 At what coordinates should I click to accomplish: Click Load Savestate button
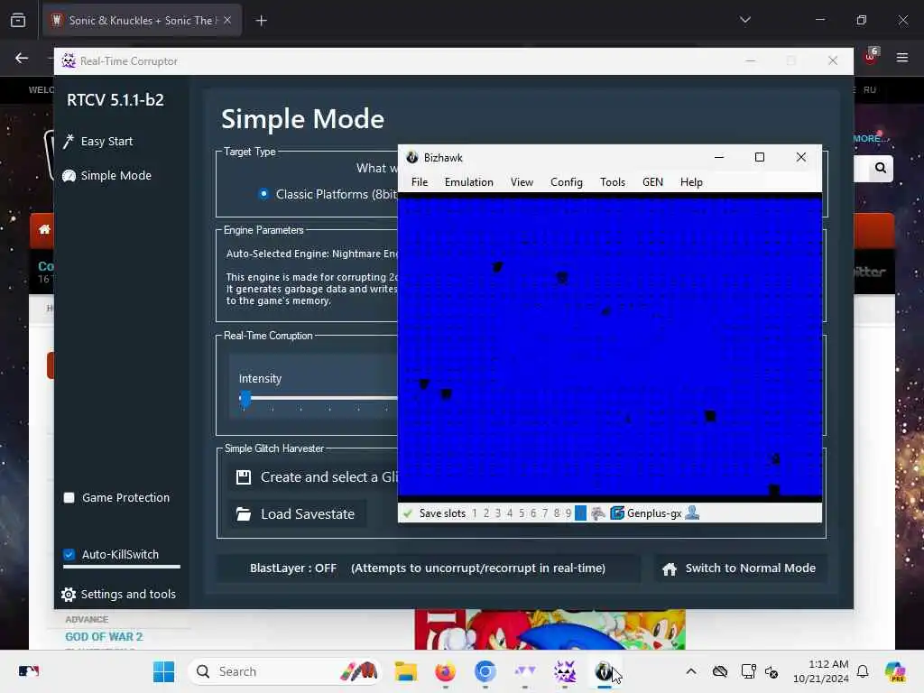[x=297, y=513]
